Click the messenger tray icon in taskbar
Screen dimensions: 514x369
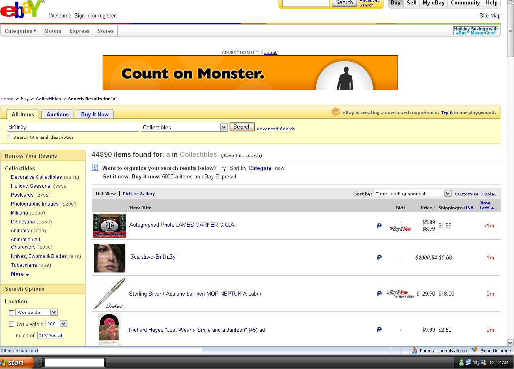(x=461, y=363)
